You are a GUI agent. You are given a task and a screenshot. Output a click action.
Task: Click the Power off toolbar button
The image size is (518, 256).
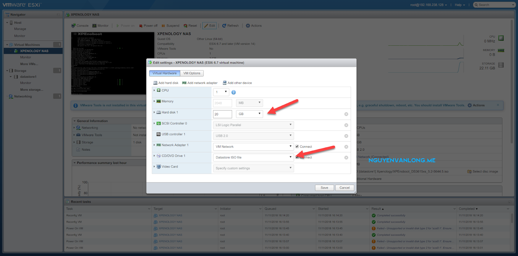(x=148, y=26)
